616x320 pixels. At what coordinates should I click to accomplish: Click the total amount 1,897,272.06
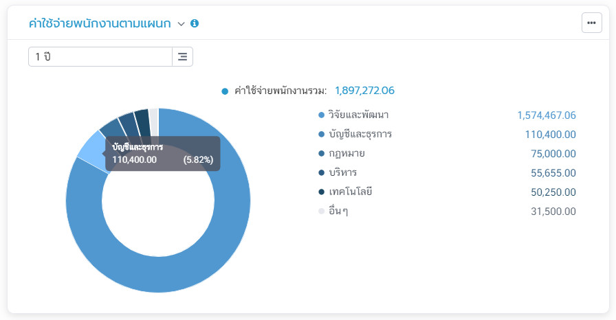[364, 91]
